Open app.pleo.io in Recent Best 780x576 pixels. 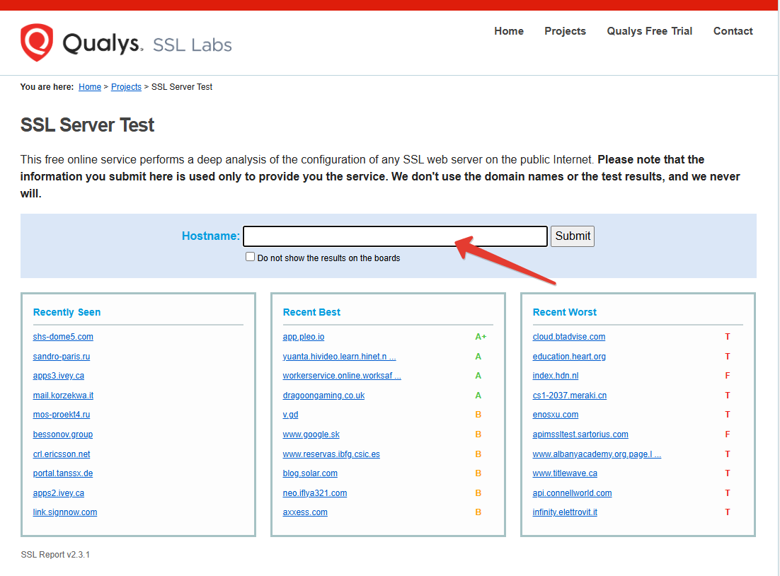coord(304,337)
